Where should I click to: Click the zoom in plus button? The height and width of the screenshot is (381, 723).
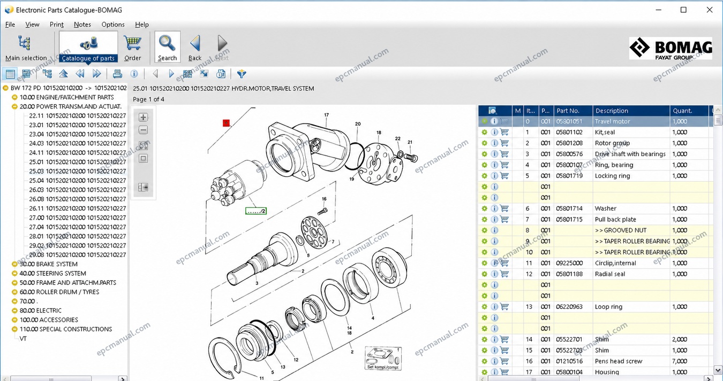(143, 118)
